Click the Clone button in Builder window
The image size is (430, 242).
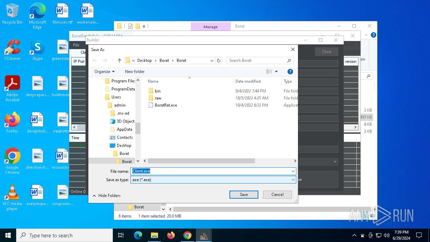pyautogui.click(x=327, y=52)
